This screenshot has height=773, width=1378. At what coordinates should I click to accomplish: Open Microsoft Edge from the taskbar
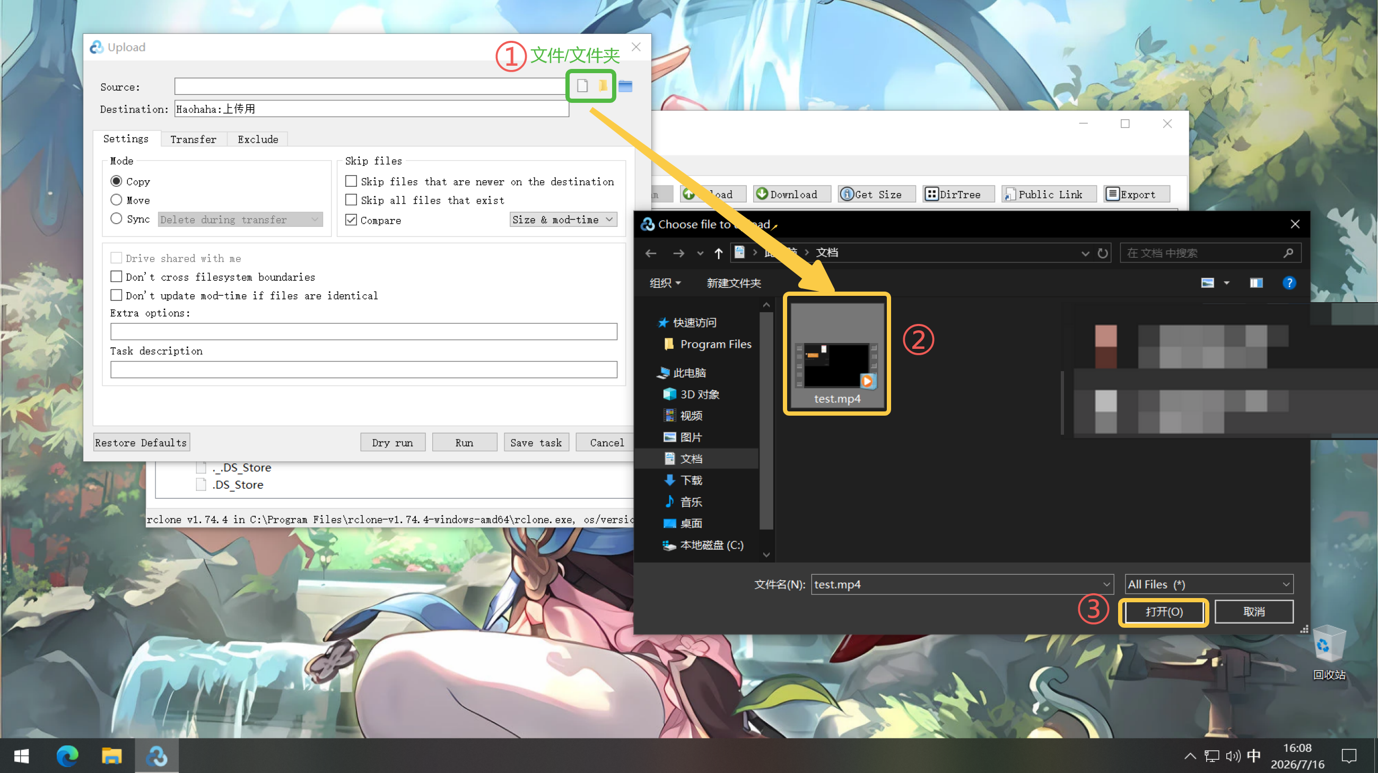click(67, 756)
